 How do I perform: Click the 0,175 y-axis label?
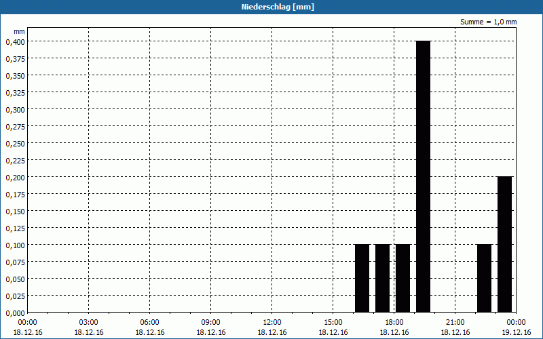click(x=15, y=195)
